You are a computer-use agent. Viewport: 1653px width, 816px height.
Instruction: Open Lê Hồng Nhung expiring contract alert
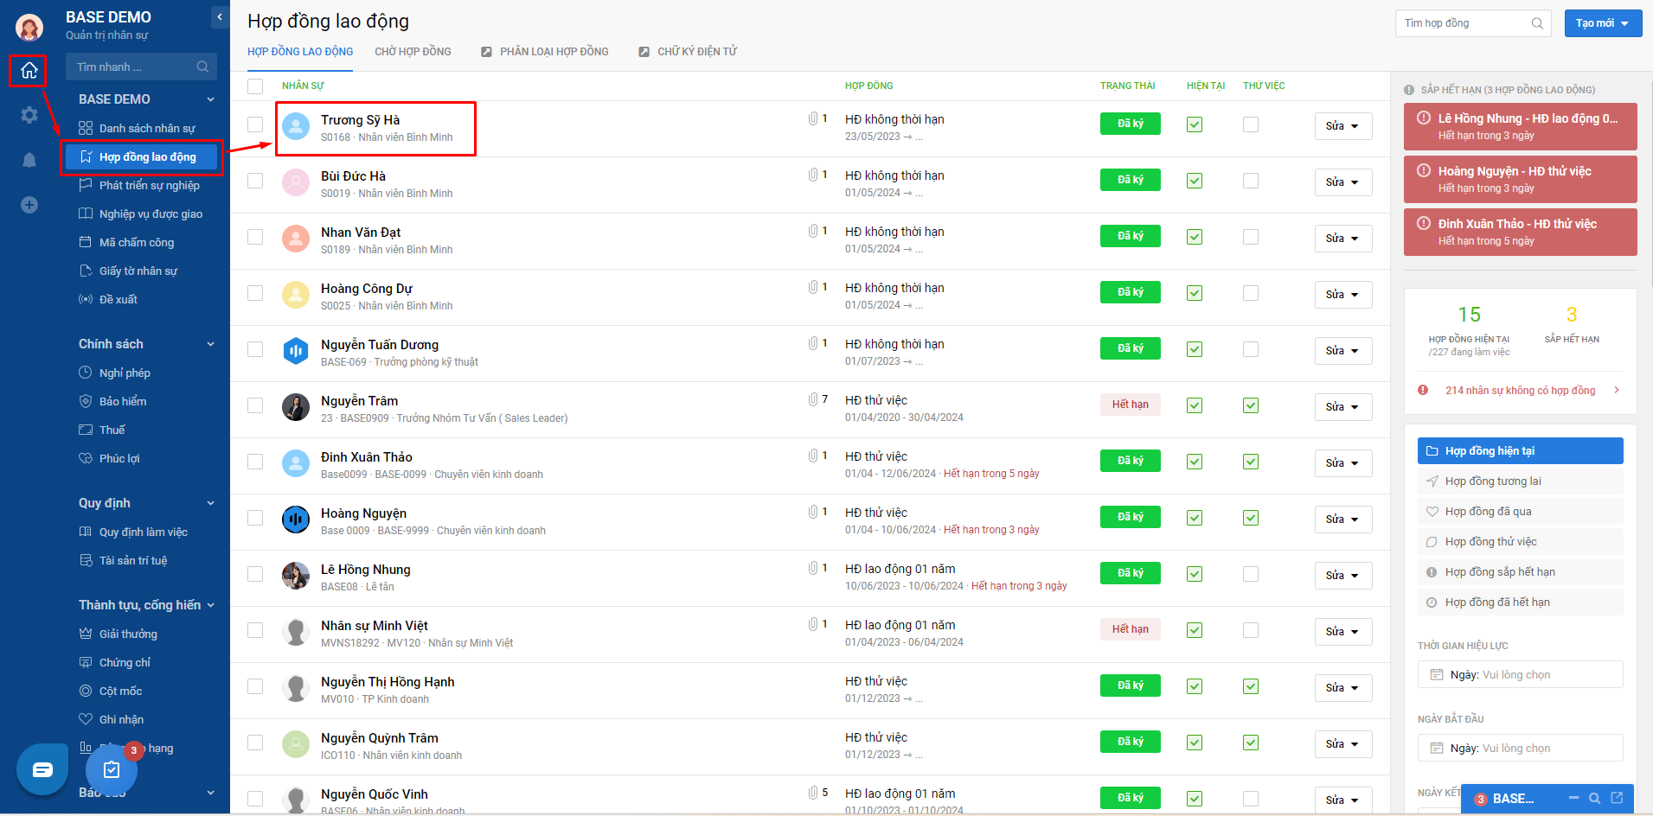(x=1520, y=126)
